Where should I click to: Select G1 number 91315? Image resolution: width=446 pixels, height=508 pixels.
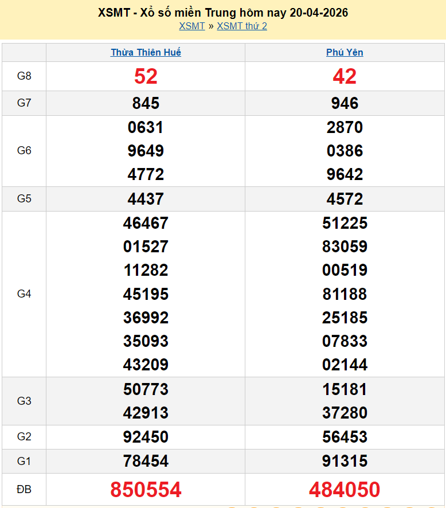pos(345,462)
